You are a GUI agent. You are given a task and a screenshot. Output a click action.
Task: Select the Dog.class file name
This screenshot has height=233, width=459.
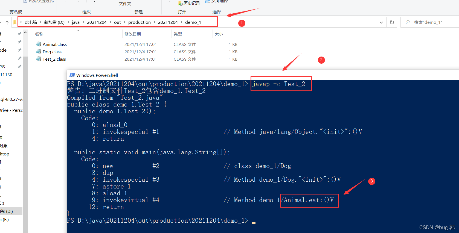click(x=52, y=52)
